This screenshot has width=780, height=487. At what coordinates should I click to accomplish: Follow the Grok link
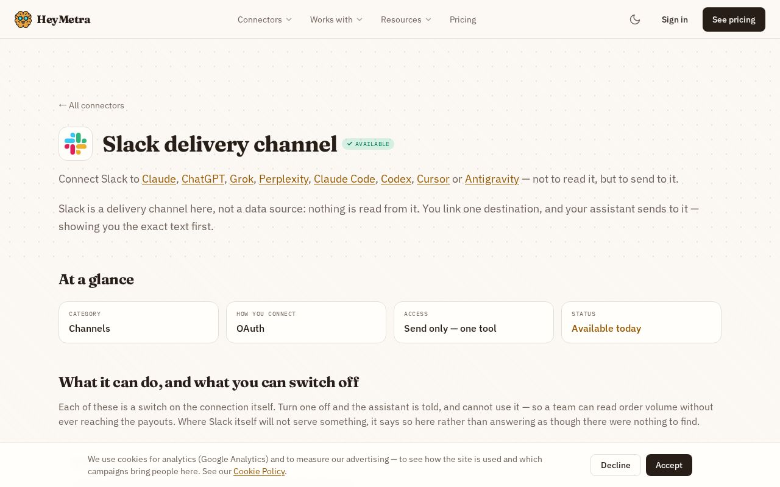click(241, 179)
